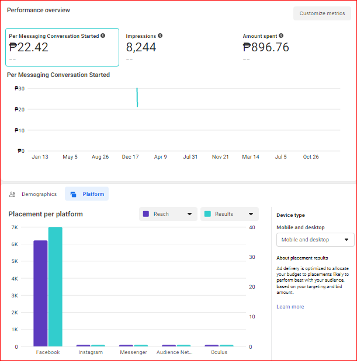
Task: Switch to the Platform tab
Action: pos(87,194)
